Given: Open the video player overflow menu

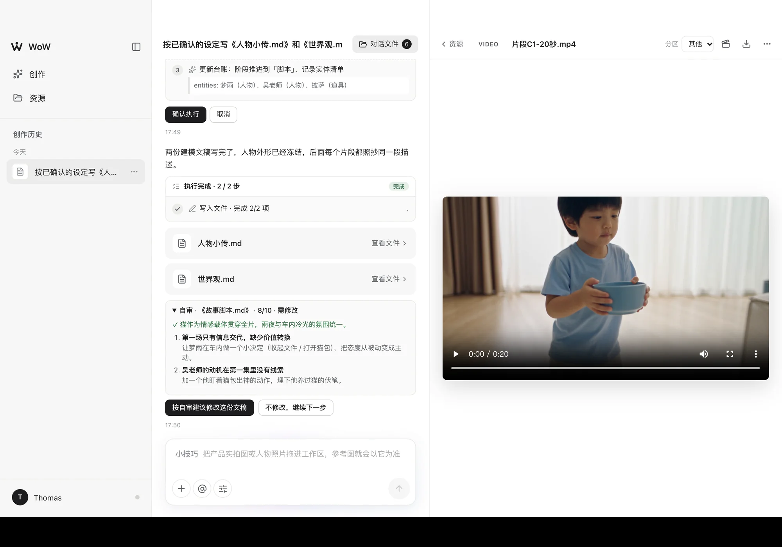Looking at the screenshot, I should pos(756,354).
